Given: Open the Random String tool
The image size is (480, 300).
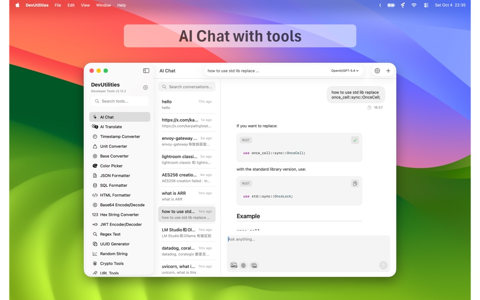Looking at the screenshot, I should click(x=120, y=254).
